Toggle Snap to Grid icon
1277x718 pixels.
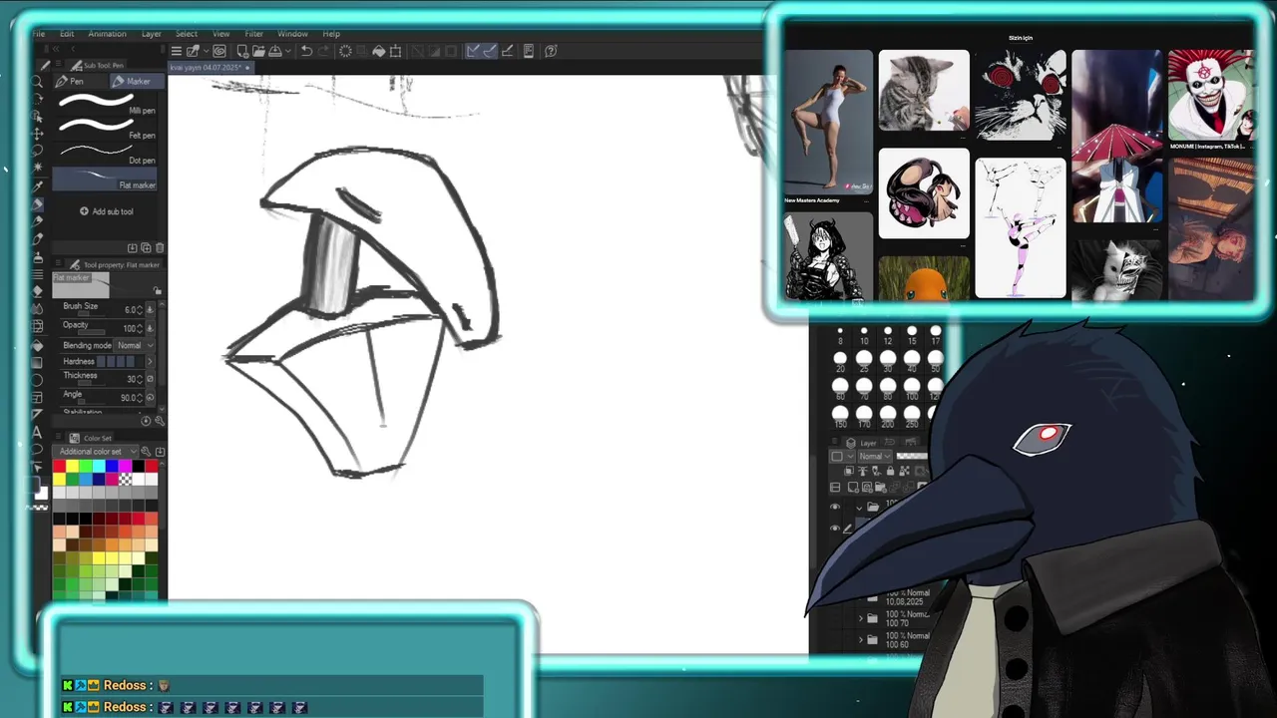507,51
